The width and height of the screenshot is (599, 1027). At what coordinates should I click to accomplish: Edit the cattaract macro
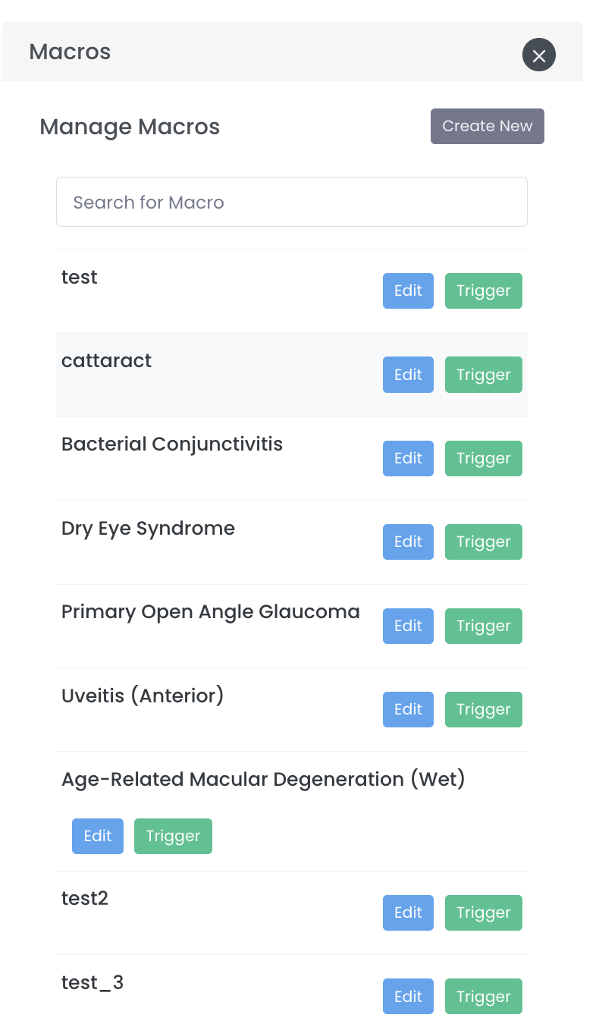point(408,375)
